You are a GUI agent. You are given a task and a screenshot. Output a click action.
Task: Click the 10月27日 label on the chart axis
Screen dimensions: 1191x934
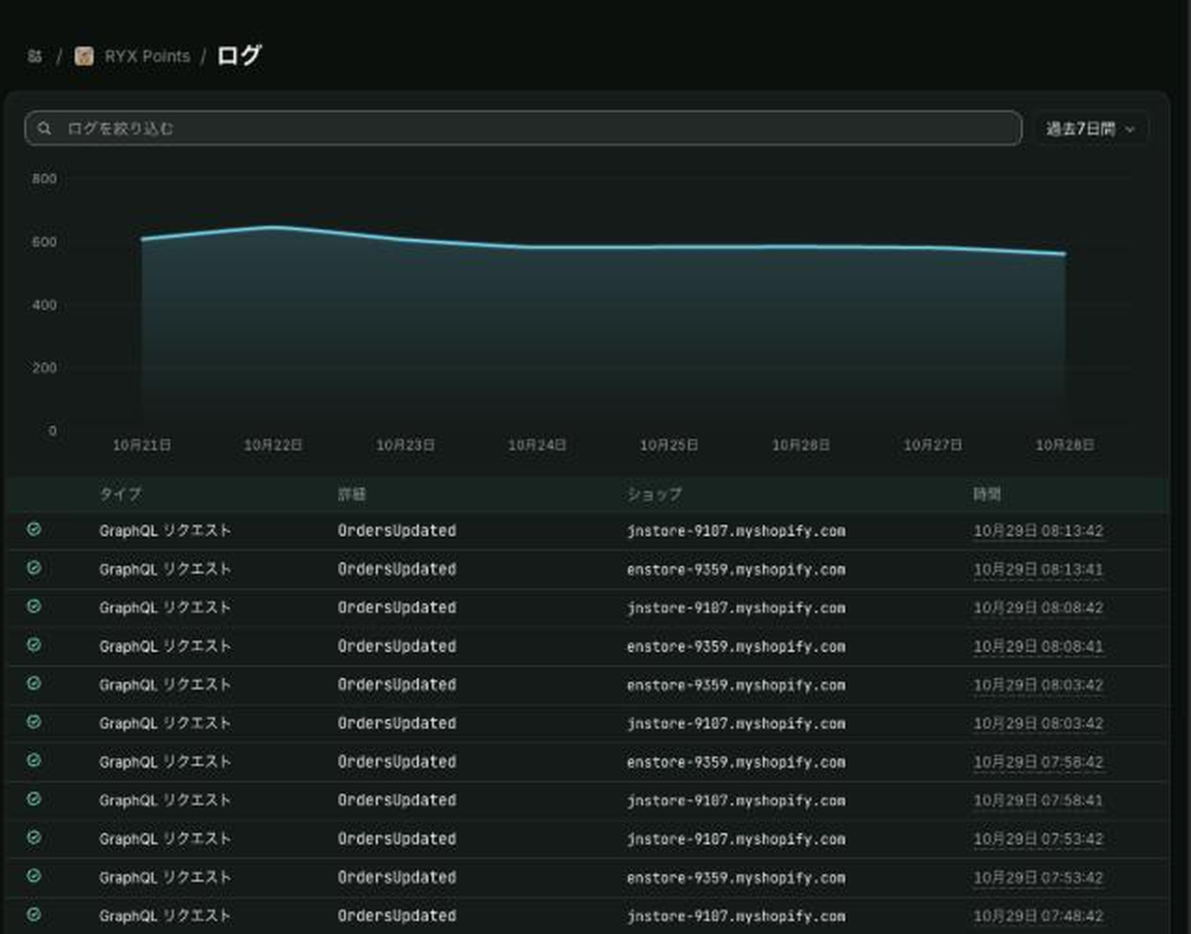click(x=932, y=446)
